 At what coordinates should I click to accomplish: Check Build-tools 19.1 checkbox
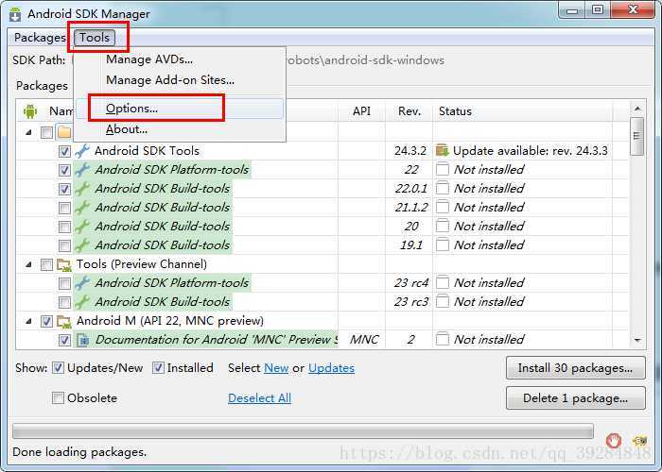[x=64, y=245]
